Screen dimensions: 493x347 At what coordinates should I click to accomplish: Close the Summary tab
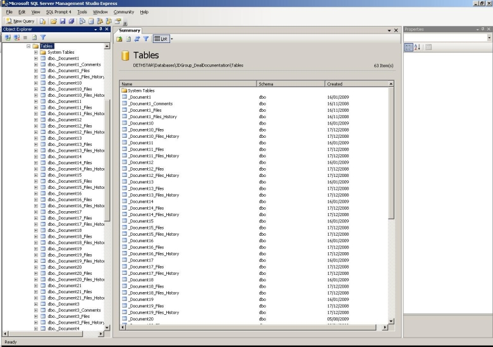pyautogui.click(x=396, y=30)
